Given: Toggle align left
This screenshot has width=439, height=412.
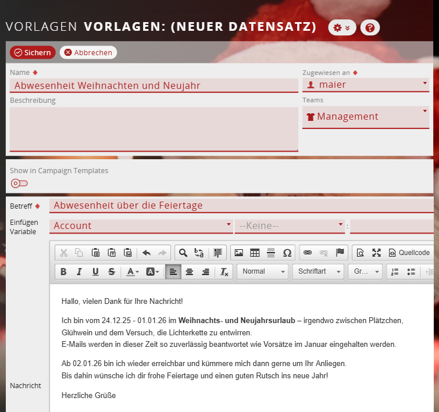Looking at the screenshot, I should click(173, 271).
